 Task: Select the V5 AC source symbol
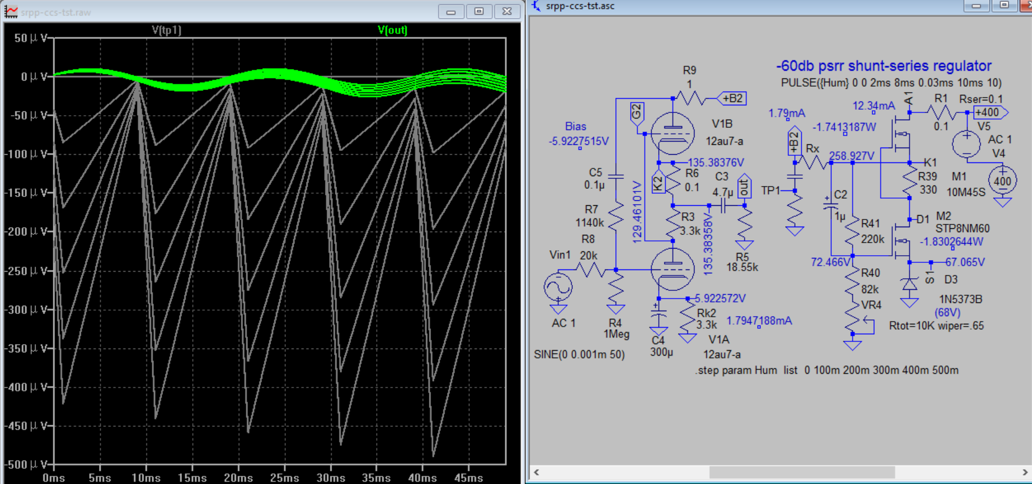[x=966, y=144]
